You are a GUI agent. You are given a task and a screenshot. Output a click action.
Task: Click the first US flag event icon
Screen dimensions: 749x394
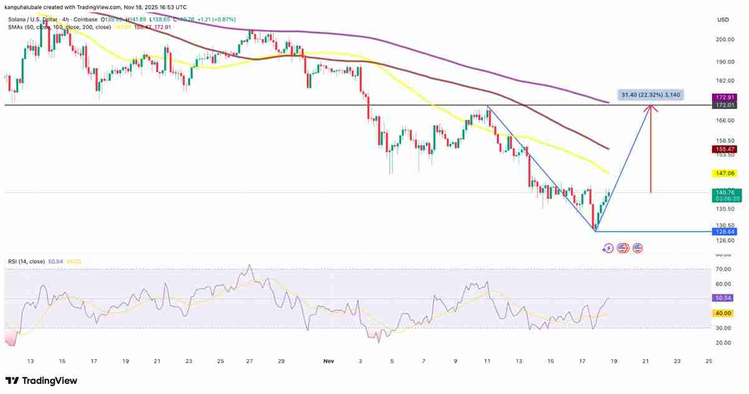pos(622,248)
